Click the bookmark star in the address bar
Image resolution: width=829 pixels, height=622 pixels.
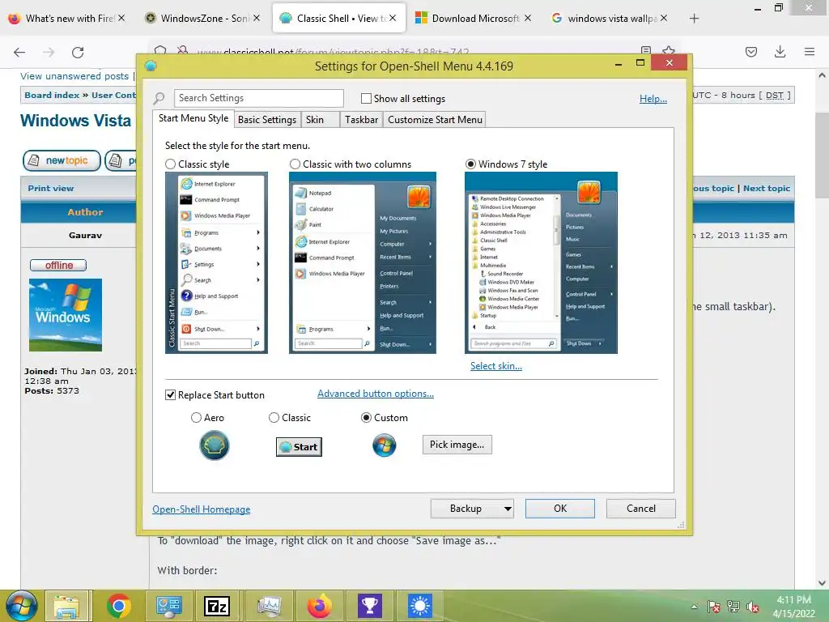[x=669, y=51]
